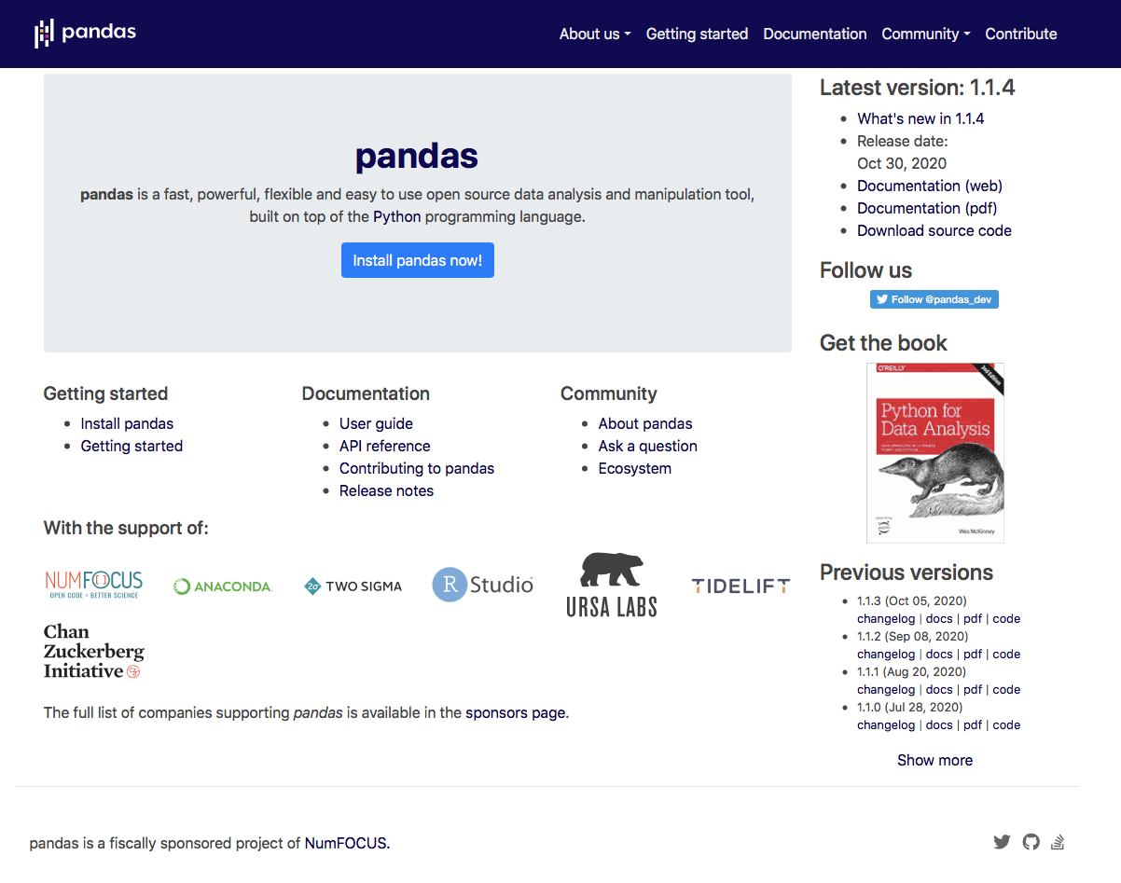The width and height of the screenshot is (1121, 883).
Task: Open changelog for version 1.1.3
Action: (x=886, y=618)
